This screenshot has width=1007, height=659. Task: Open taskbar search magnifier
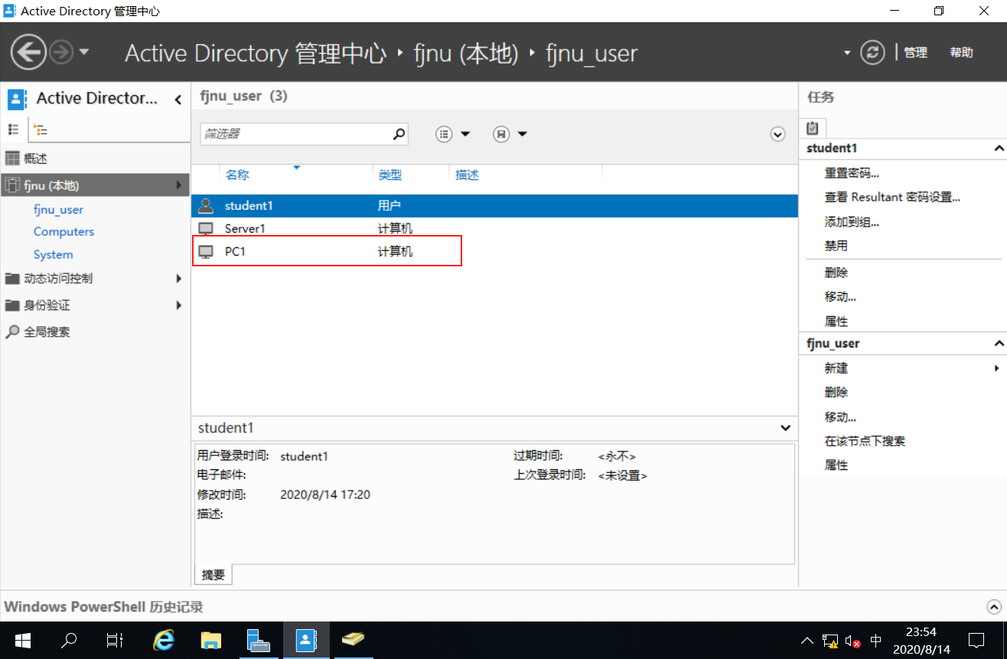point(69,640)
